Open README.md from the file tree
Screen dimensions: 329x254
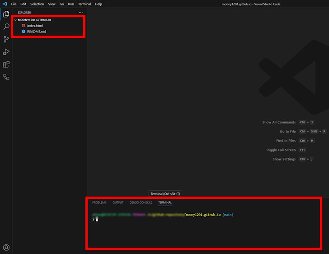coord(36,32)
